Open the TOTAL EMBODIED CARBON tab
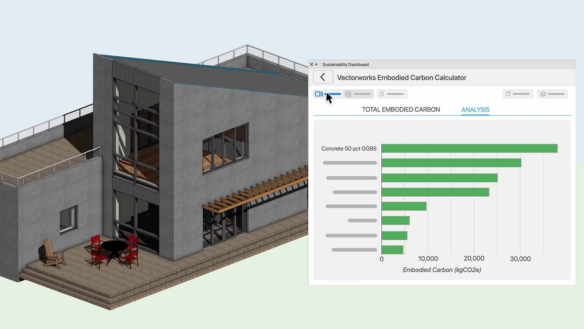The height and width of the screenshot is (329, 584). coord(401,110)
